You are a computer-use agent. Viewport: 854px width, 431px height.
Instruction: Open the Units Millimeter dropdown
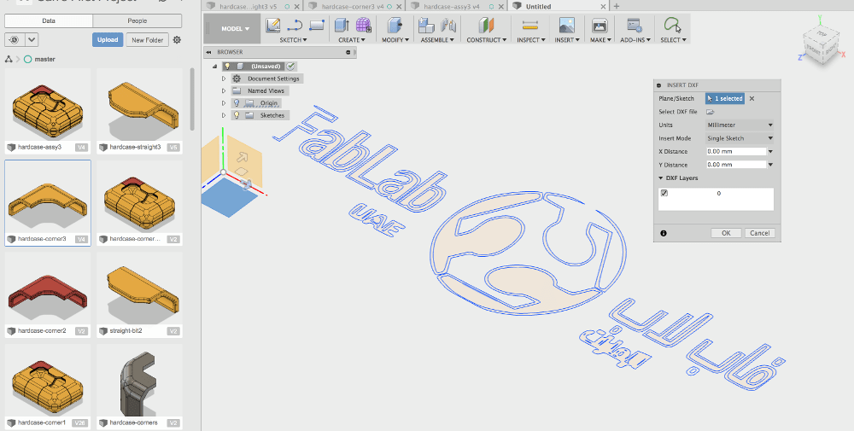[x=740, y=125]
